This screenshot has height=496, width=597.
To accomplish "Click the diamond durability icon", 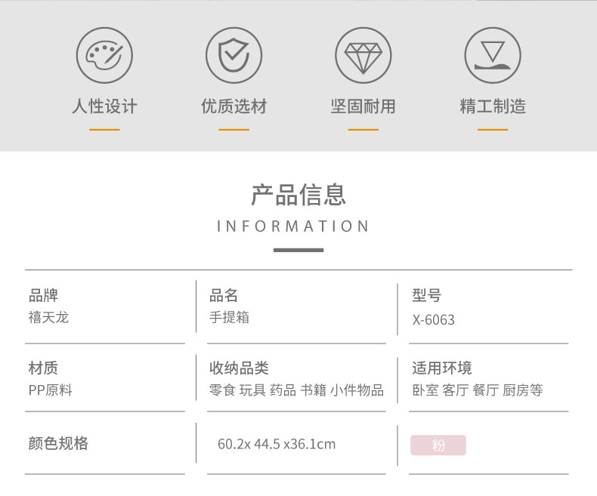I will coord(363,55).
